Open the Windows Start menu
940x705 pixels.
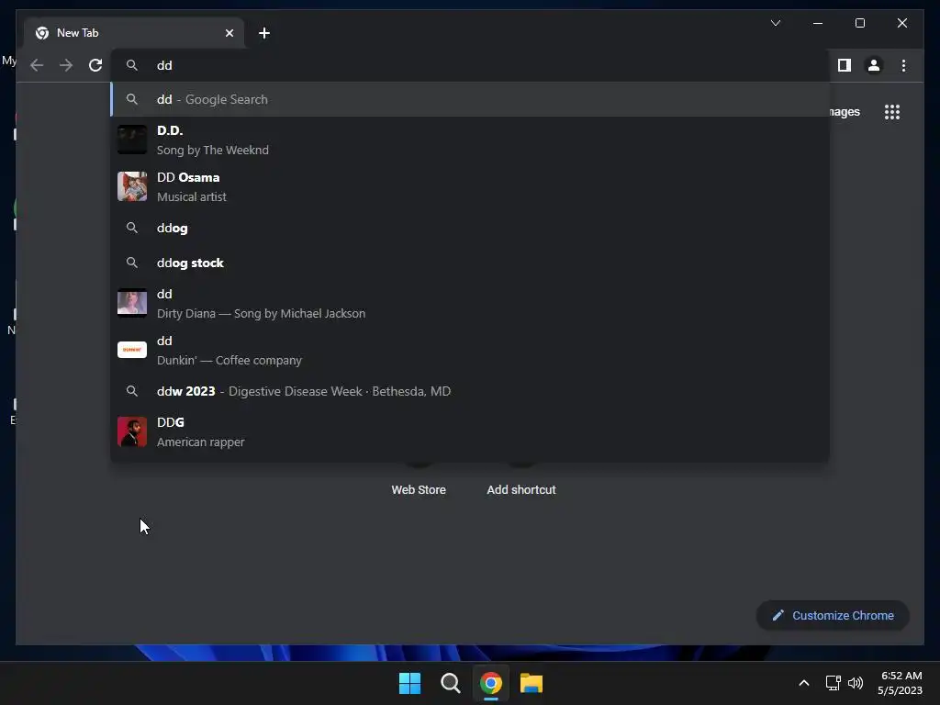coord(410,683)
